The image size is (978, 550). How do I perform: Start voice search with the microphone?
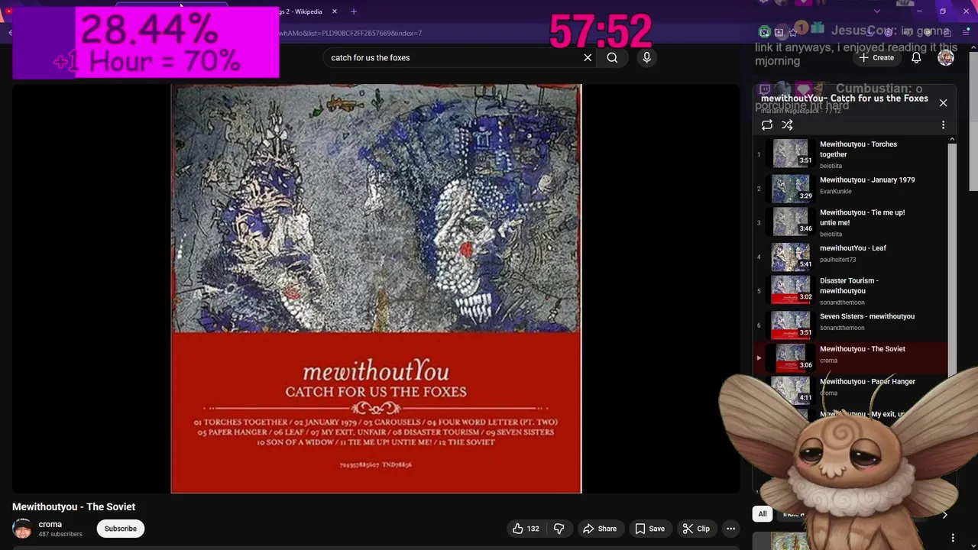click(646, 57)
